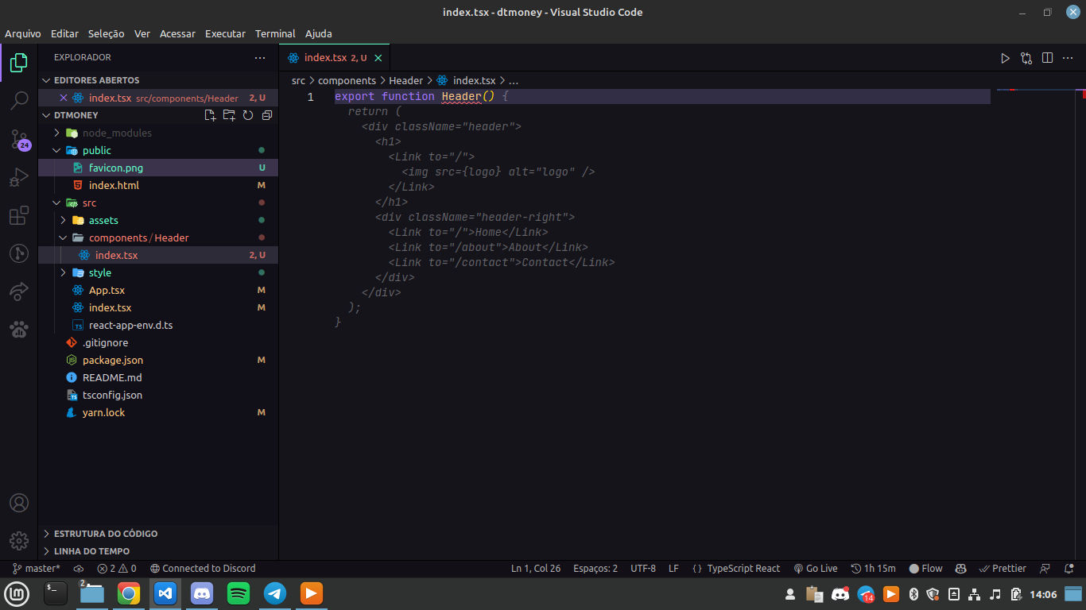1086x610 pixels.
Task: Open favicon.png in explorer
Action: pyautogui.click(x=158, y=168)
